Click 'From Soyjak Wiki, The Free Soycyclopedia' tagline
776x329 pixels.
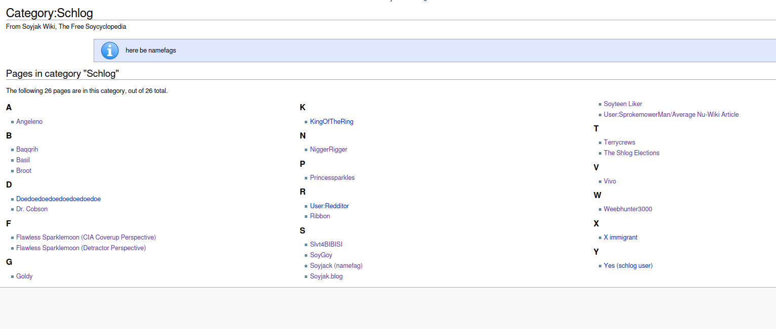pos(66,27)
